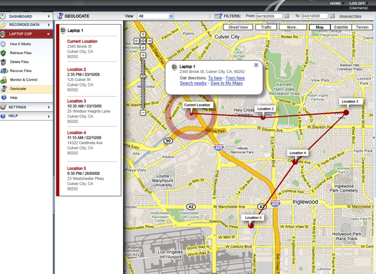Expand the Recorded Data section arrow
This screenshot has width=376, height=274.
[49, 25]
